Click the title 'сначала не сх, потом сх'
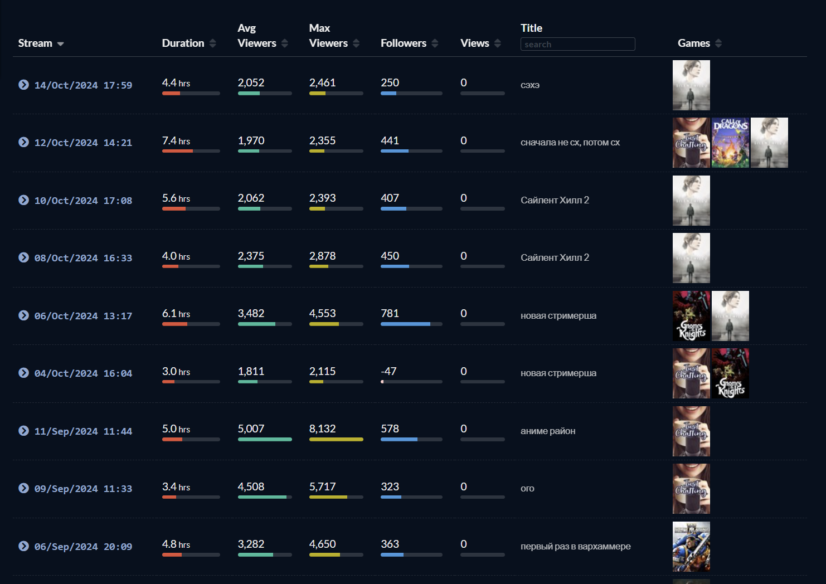The width and height of the screenshot is (826, 584). click(570, 143)
